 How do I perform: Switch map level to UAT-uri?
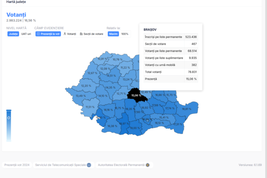tap(26, 34)
